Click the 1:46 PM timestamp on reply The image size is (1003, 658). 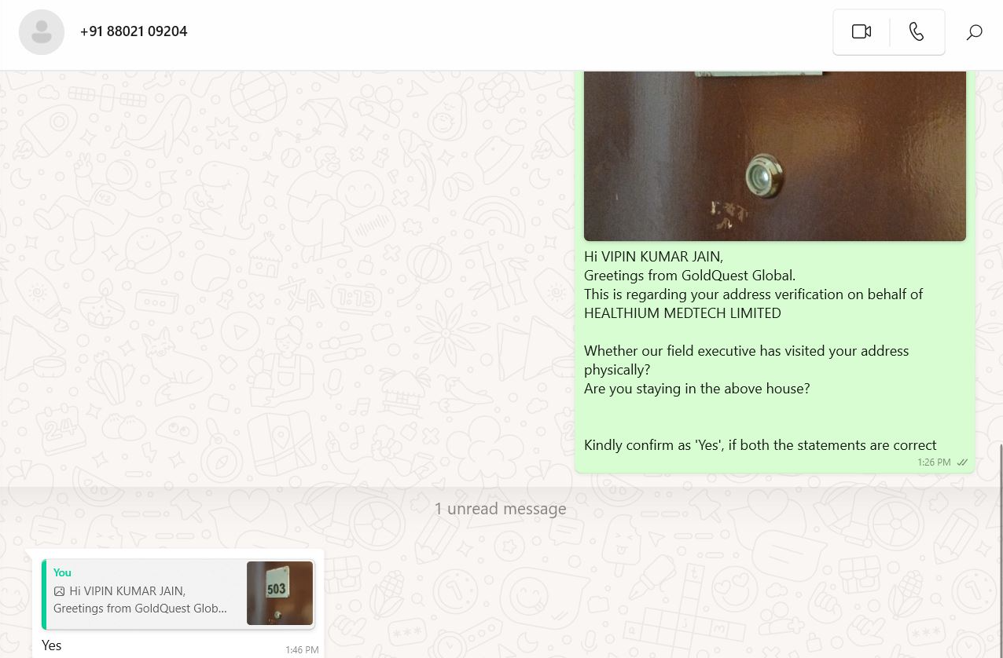pyautogui.click(x=302, y=650)
